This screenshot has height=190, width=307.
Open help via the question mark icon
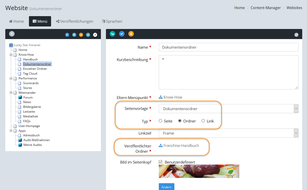pyautogui.click(x=95, y=35)
